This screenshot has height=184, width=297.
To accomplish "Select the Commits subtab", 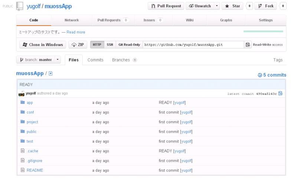I will 95,60.
